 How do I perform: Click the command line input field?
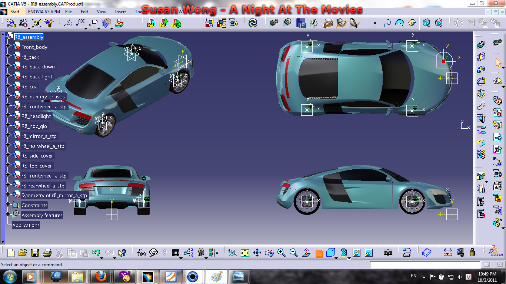tap(425, 265)
